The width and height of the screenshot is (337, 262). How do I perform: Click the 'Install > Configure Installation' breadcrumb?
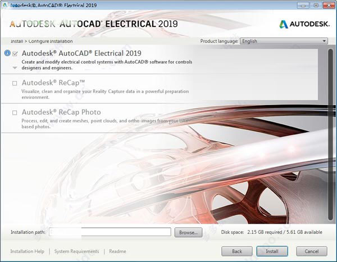(x=42, y=41)
